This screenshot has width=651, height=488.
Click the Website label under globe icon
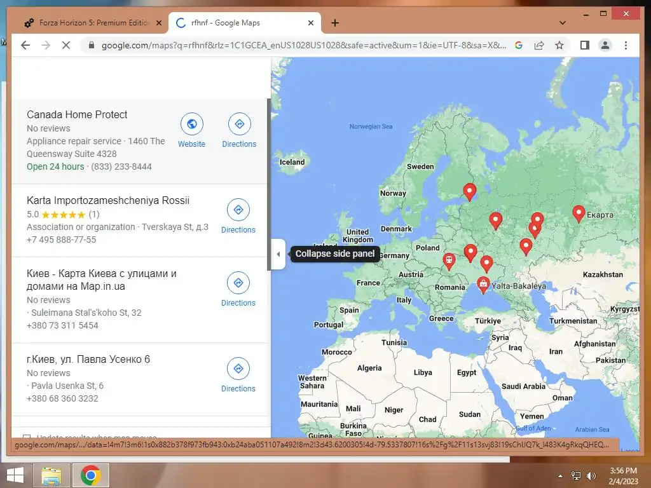(x=191, y=144)
